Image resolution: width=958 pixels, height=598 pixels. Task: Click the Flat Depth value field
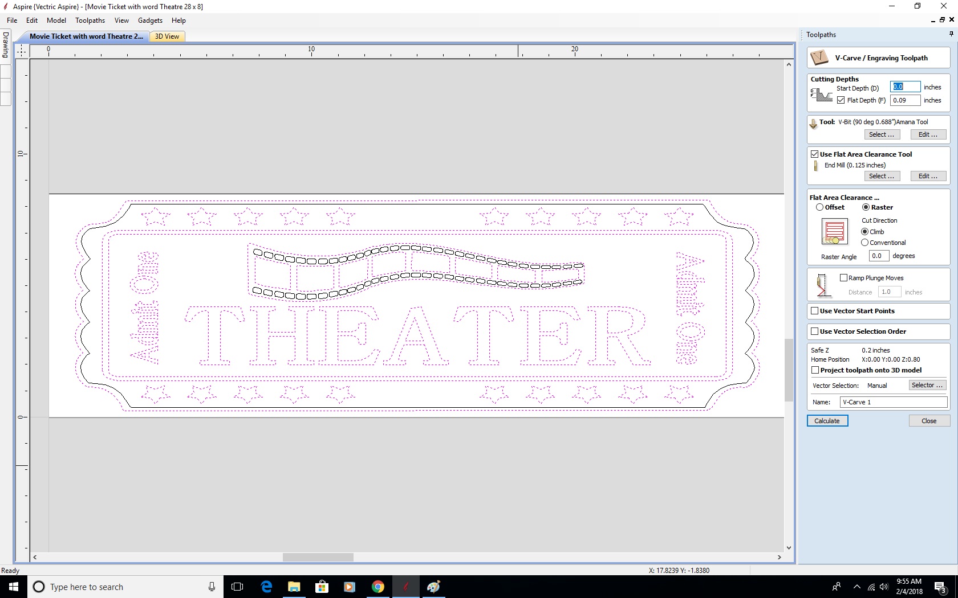click(x=906, y=100)
